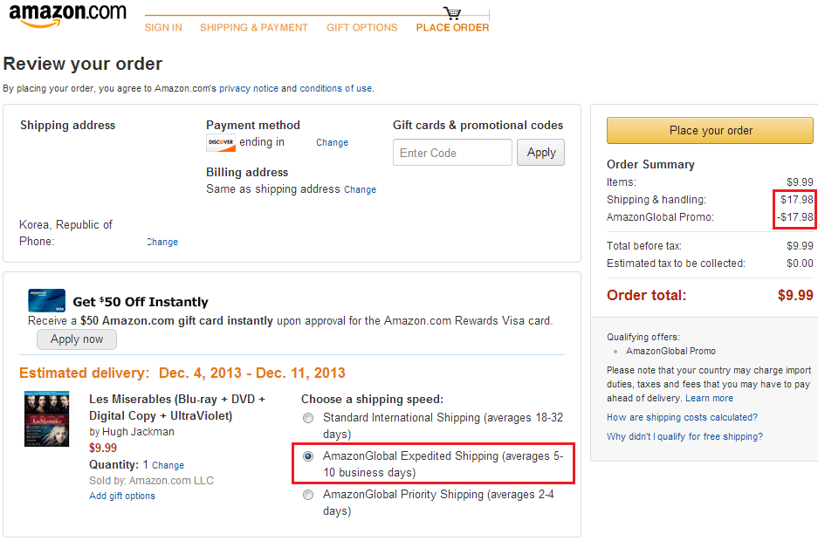Open the Les Miserables product thumbnail

click(x=46, y=419)
